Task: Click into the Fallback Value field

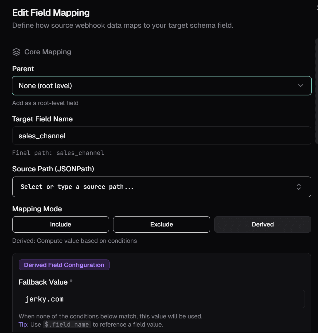Action: 162,299
